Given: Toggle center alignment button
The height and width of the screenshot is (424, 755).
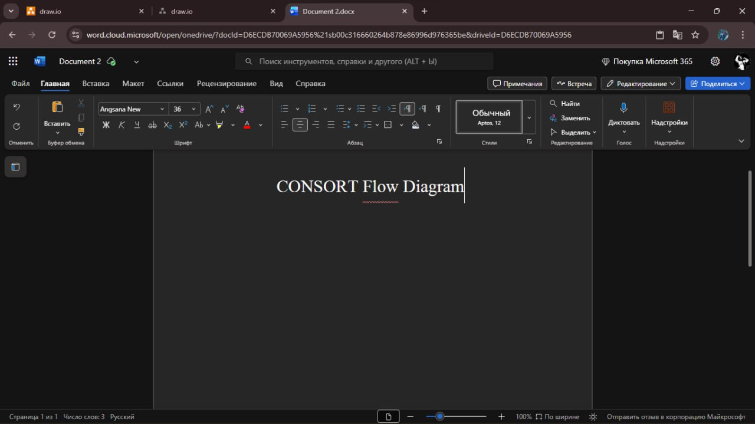Looking at the screenshot, I should pos(300,124).
